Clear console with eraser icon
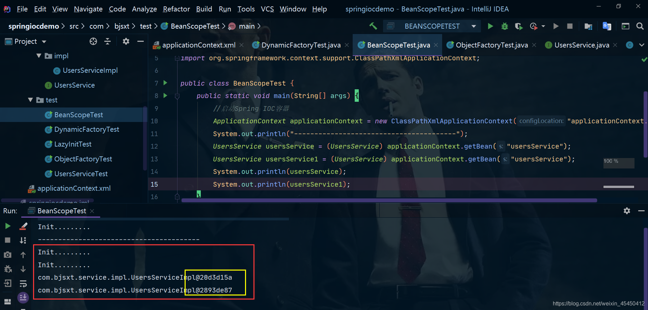The width and height of the screenshot is (648, 310). 23,226
